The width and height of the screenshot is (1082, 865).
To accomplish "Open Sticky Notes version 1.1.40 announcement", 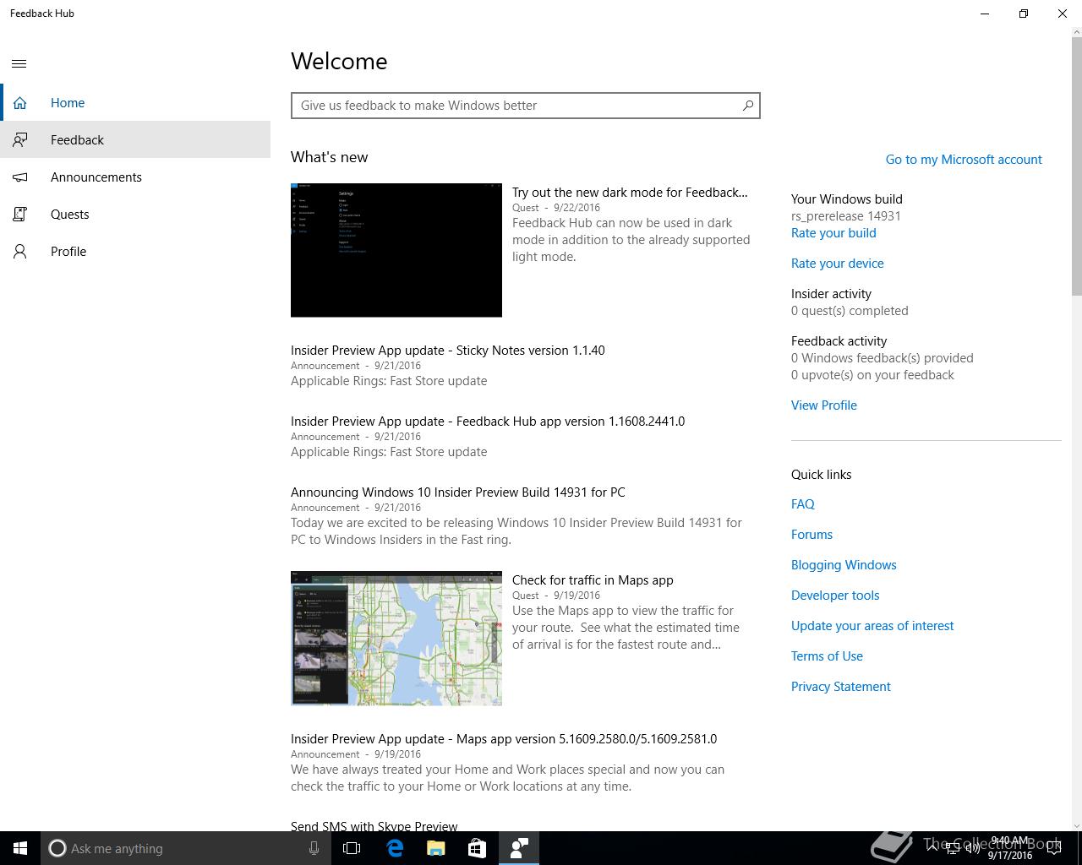I will tap(448, 351).
